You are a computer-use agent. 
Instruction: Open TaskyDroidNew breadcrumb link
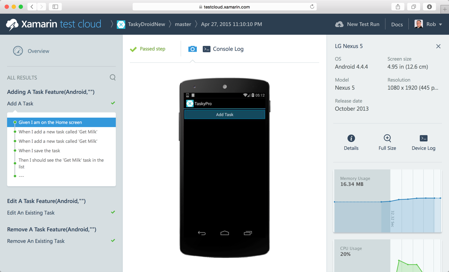tap(146, 24)
